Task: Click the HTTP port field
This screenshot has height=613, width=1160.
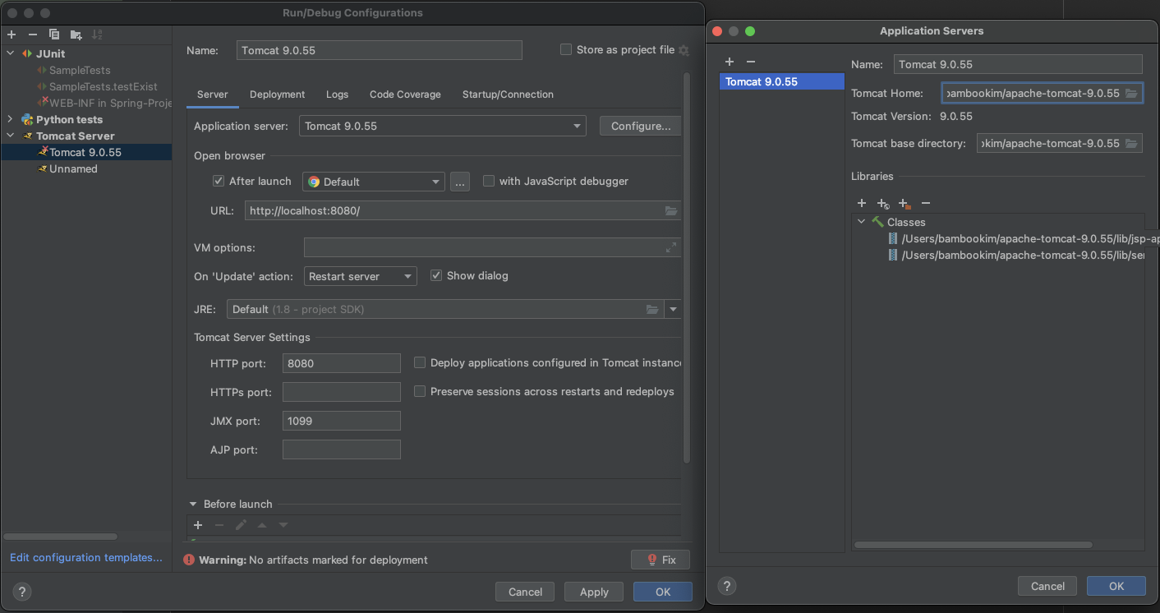Action: coord(341,363)
